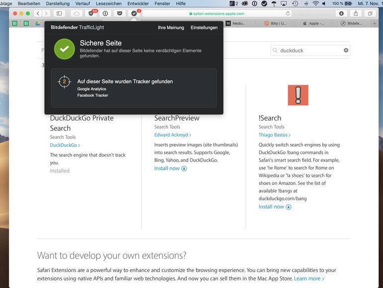The image size is (383, 288).
Task: Clear the duckduck search field
Action: click(x=346, y=50)
